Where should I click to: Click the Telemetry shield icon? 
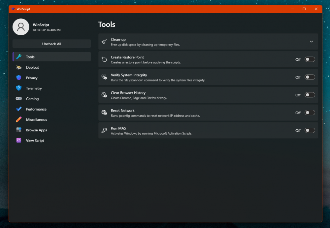[19, 88]
